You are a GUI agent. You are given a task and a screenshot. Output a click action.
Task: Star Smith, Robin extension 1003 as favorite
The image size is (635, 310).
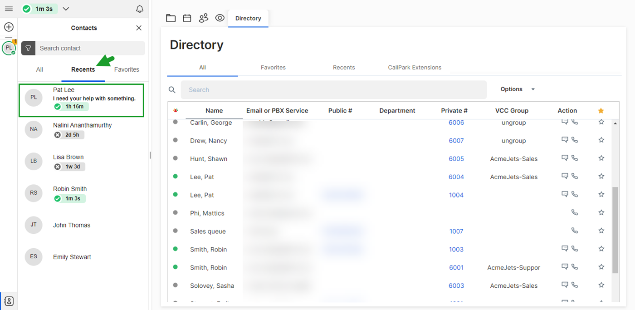(601, 249)
